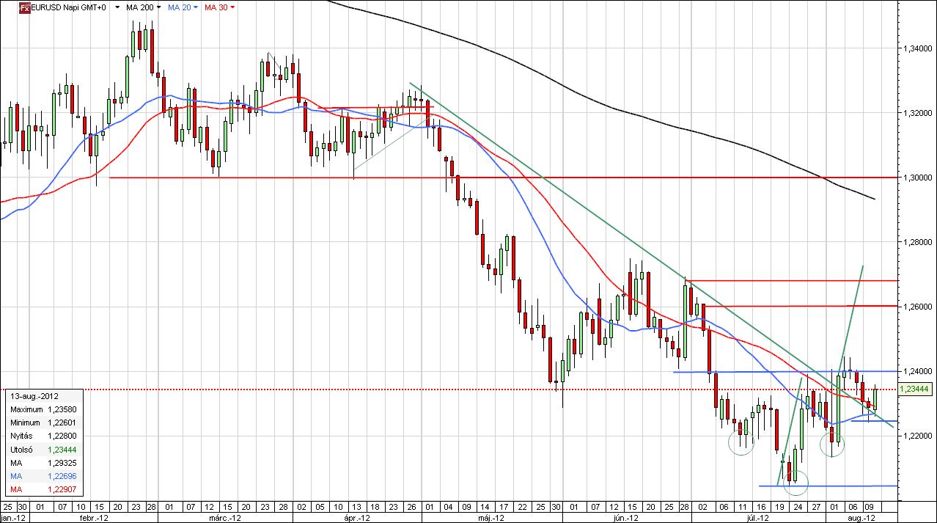This screenshot has width=937, height=523.
Task: Click the current price tag 1,23444 on axis
Action: pyautogui.click(x=916, y=389)
